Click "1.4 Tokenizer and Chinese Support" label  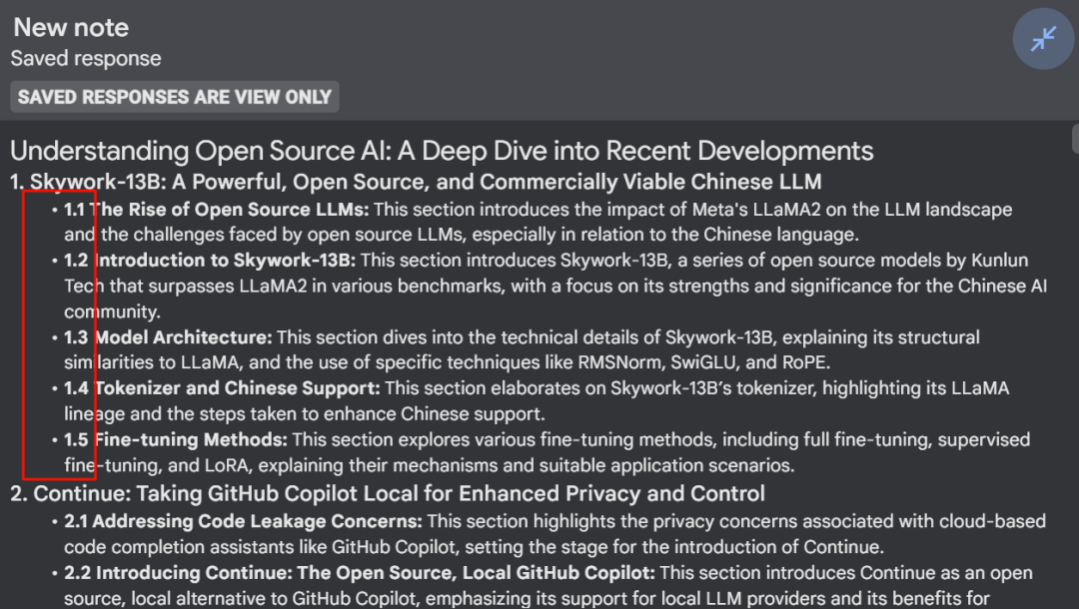click(x=222, y=388)
